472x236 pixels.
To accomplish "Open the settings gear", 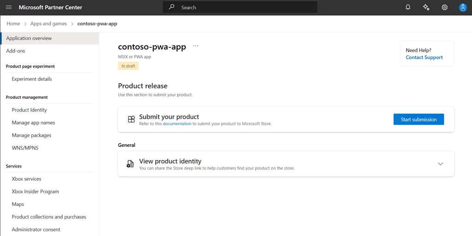I will 445,7.
